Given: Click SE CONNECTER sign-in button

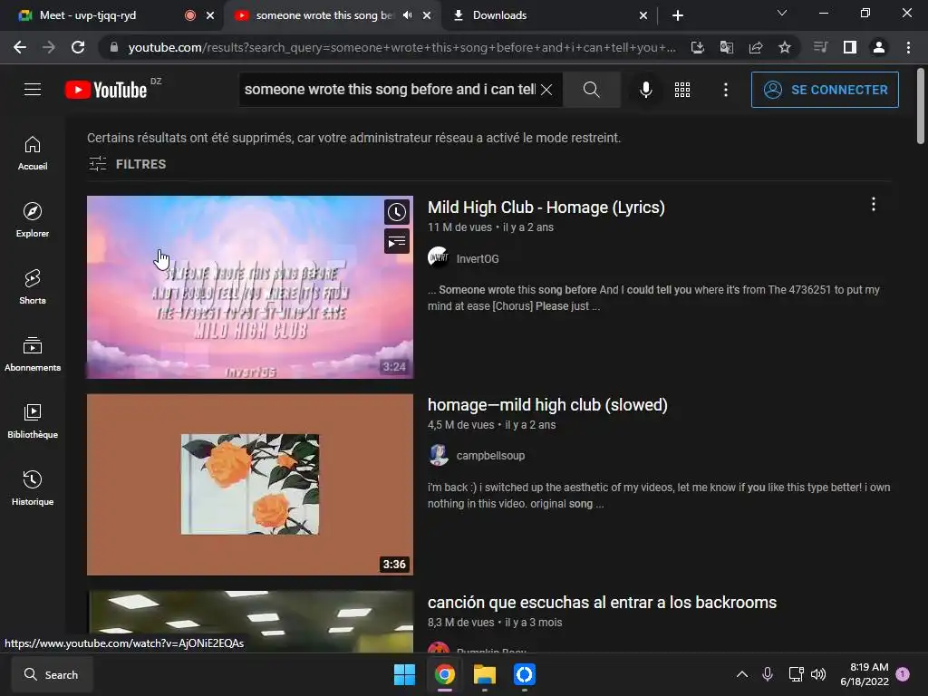Looking at the screenshot, I should click(x=825, y=90).
